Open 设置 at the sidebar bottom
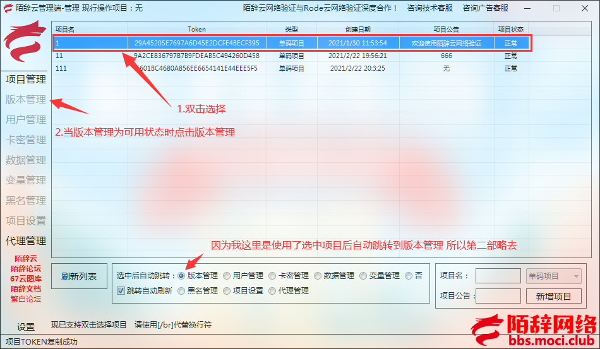Screen dimensions: 600x349 pos(26,327)
